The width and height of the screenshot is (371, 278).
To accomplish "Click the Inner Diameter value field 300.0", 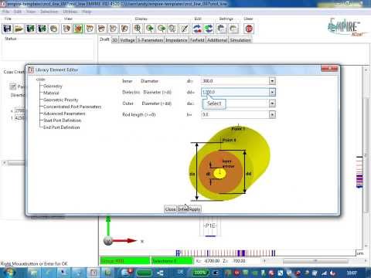I will (235, 81).
